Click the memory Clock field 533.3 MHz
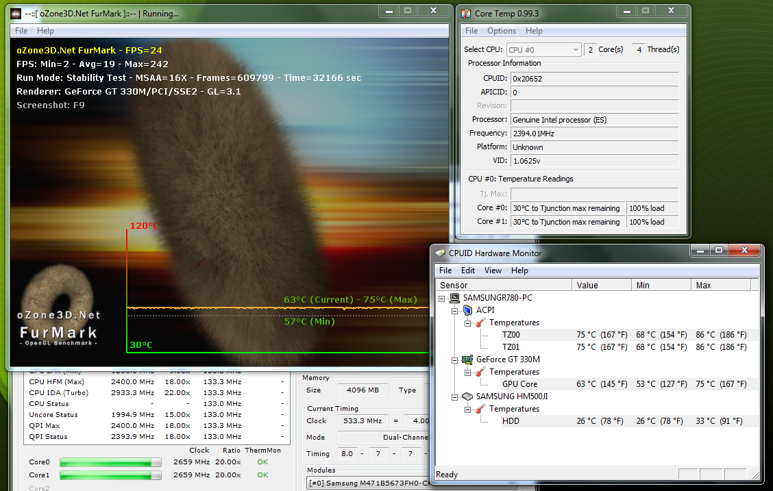Viewport: 773px width, 491px height. point(363,421)
